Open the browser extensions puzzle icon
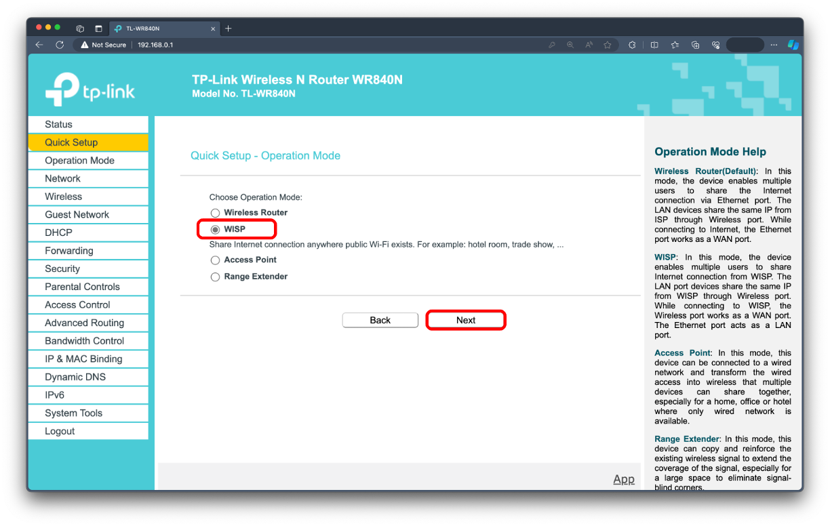830x526 pixels. [x=632, y=45]
